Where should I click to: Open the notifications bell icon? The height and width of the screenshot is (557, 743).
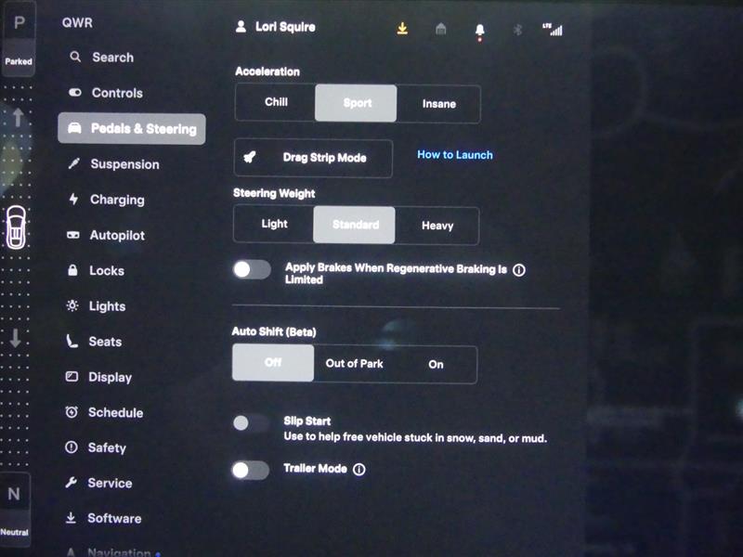coord(479,30)
